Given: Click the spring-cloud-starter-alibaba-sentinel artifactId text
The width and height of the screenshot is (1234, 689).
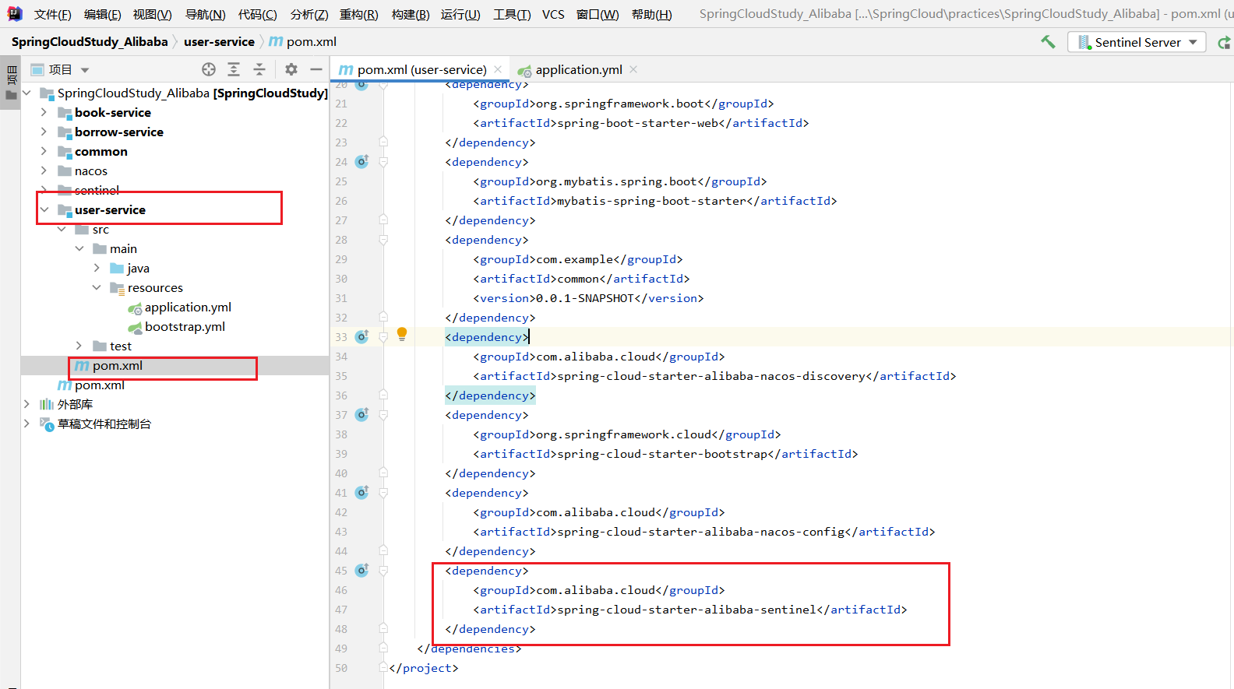Looking at the screenshot, I should [686, 610].
